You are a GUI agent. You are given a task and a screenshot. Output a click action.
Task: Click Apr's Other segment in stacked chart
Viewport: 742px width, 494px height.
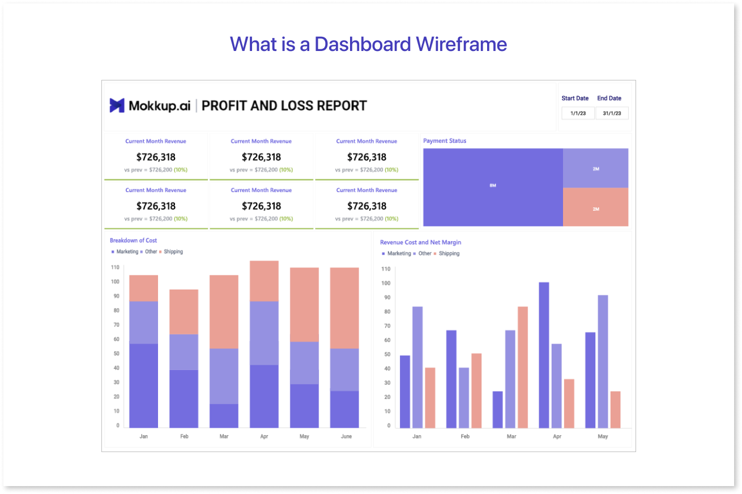click(264, 333)
